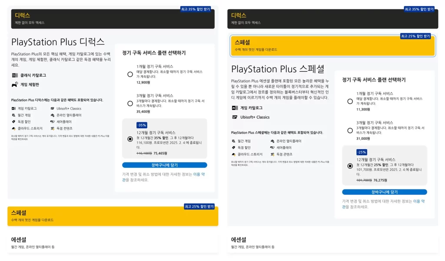Expand the yellow 스페셜 section banner
Screen dimensions: 445x261
pyautogui.click(x=111, y=215)
